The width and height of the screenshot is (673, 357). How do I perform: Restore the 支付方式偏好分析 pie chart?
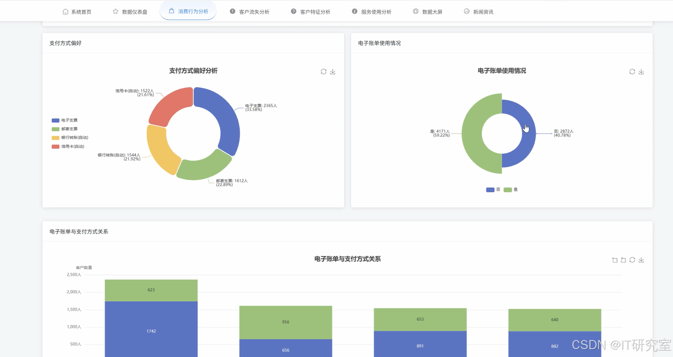click(323, 72)
